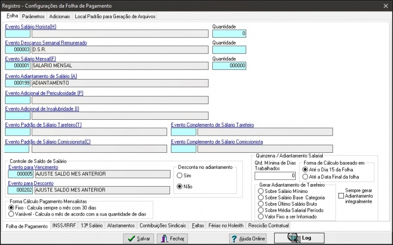393x245 pixels.
Task: Focus the Qtd. Mínima de Dias Trabalhados field
Action: pyautogui.click(x=275, y=176)
